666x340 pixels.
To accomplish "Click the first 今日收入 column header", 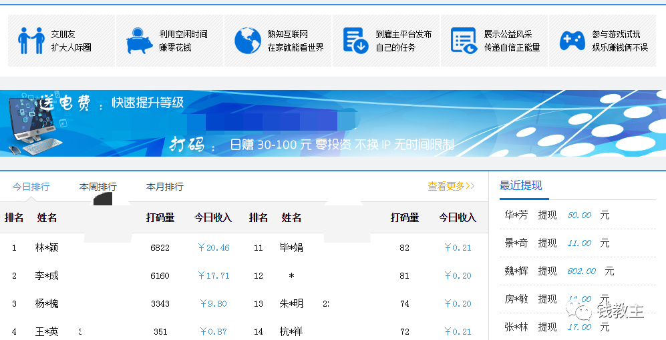I will (212, 217).
